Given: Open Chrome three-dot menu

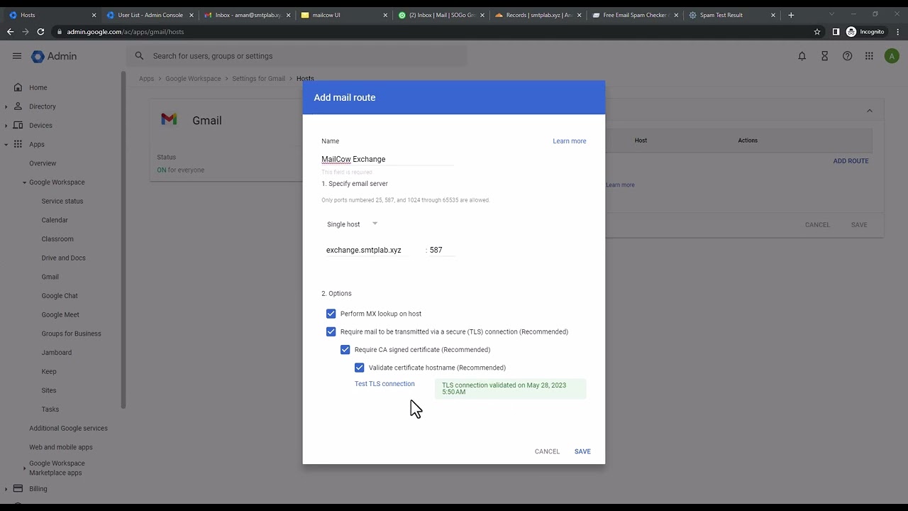Looking at the screenshot, I should pos(898,31).
